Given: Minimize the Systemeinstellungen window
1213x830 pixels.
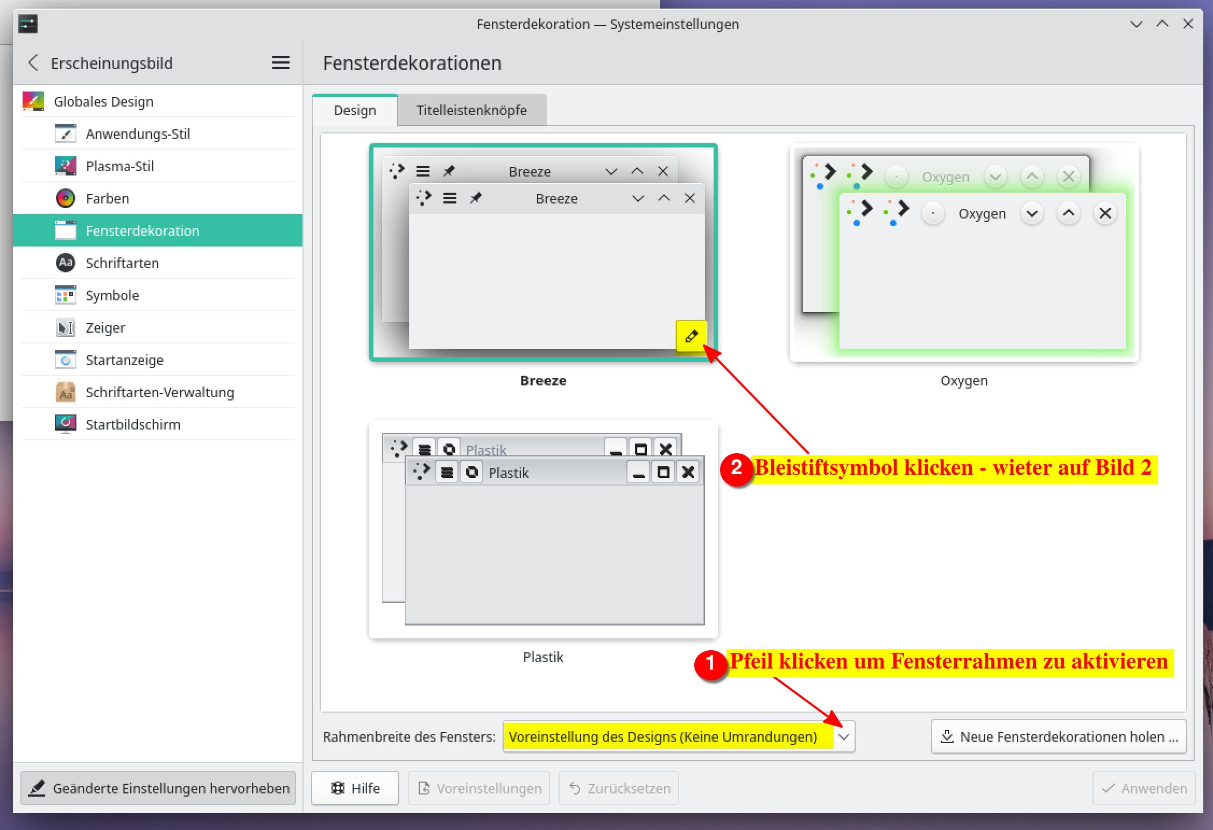Looking at the screenshot, I should [1137, 24].
